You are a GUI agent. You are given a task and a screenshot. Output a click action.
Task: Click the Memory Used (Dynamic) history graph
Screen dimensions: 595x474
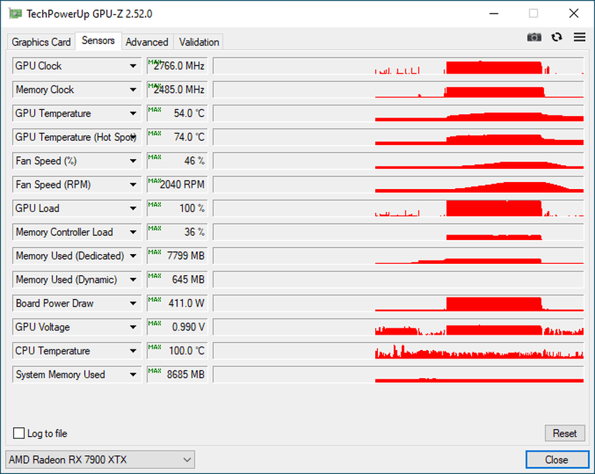click(398, 279)
